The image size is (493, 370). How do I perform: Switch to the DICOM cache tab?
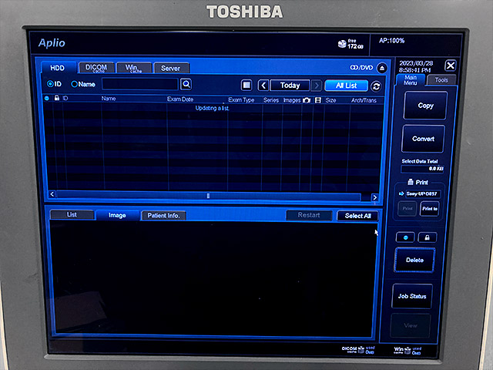pos(96,68)
